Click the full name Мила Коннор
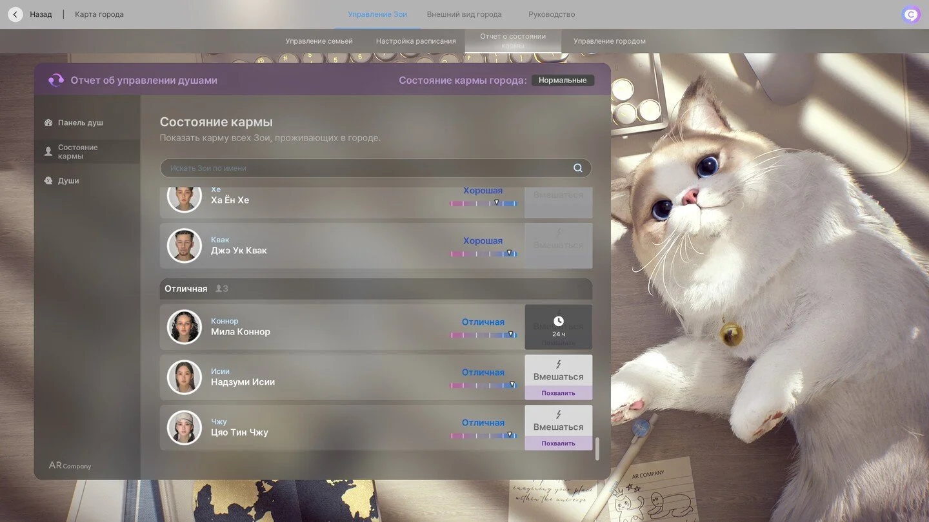The width and height of the screenshot is (929, 522). [241, 332]
